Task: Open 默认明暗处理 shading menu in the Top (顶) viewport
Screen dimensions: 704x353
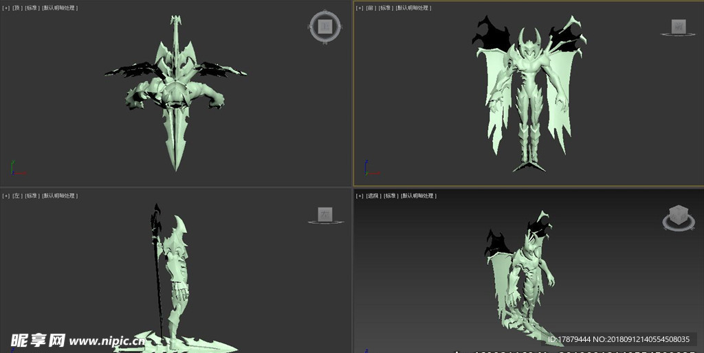Action: [60, 8]
